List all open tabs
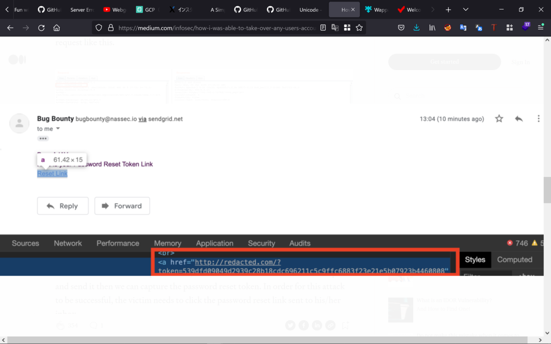 pyautogui.click(x=466, y=10)
